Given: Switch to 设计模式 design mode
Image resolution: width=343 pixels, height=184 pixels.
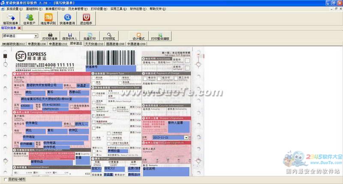Looking at the screenshot, I should coord(138,36).
